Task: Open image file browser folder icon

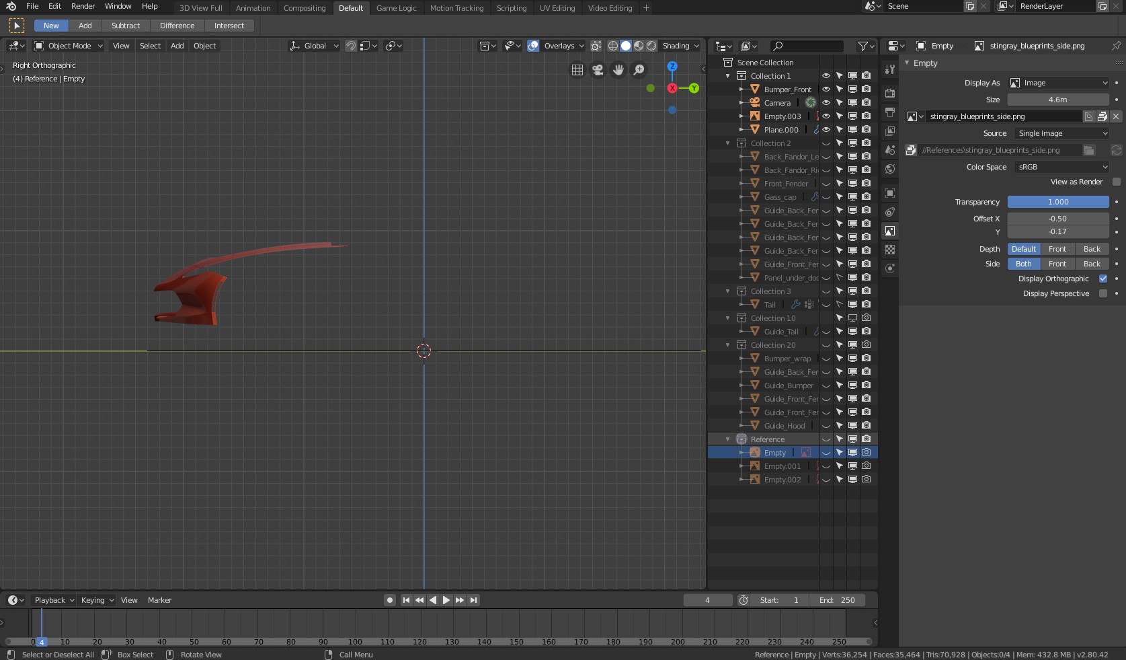Action: click(1089, 150)
